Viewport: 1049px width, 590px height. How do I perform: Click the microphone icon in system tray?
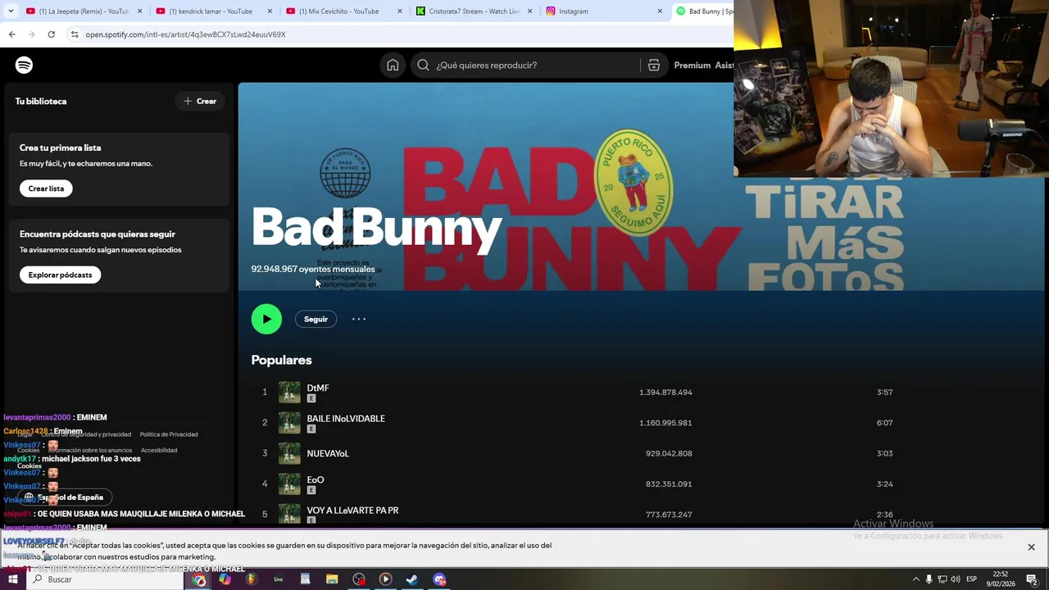tap(929, 579)
